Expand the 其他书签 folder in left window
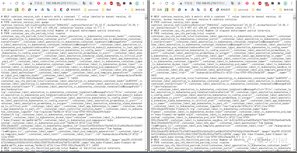Screen dimensions: 297x153 point(137,10)
